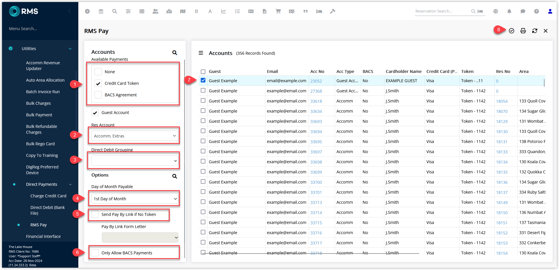Open the user profile icon
559x270 pixels.
coord(550,11)
